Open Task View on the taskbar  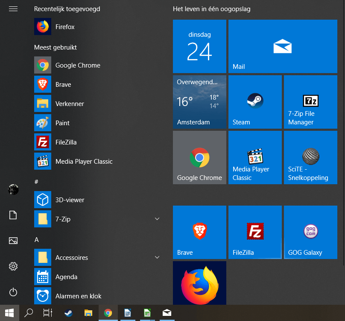click(x=48, y=313)
